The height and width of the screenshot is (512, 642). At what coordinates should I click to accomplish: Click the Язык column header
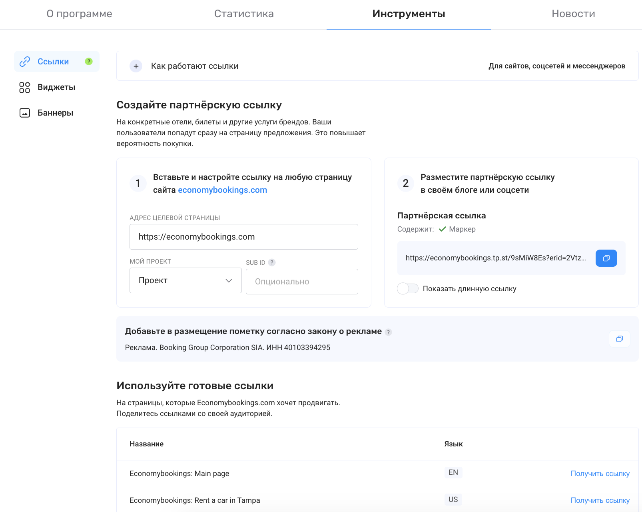point(453,444)
